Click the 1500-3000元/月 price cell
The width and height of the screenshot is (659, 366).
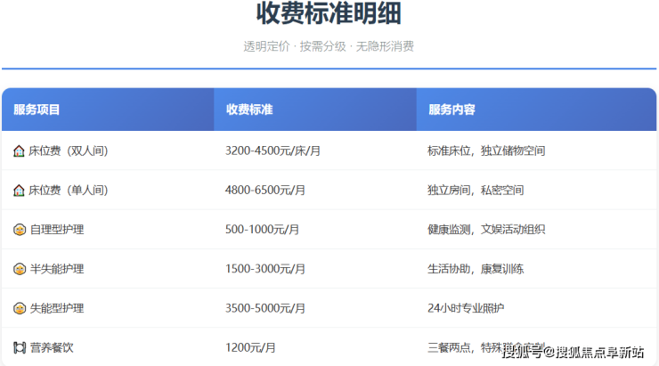click(x=265, y=269)
